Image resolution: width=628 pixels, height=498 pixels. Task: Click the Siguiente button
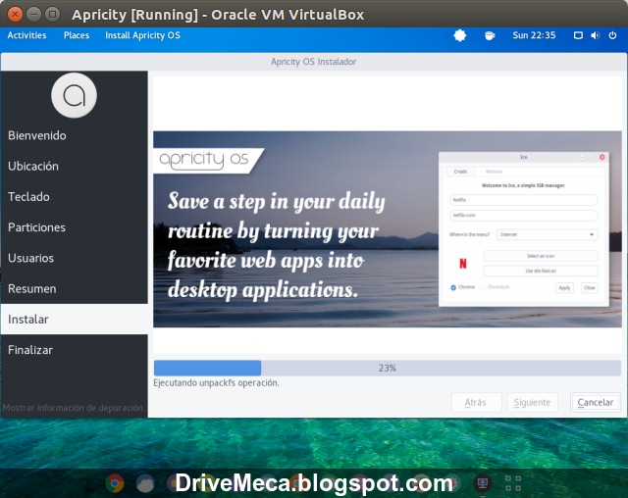(532, 402)
